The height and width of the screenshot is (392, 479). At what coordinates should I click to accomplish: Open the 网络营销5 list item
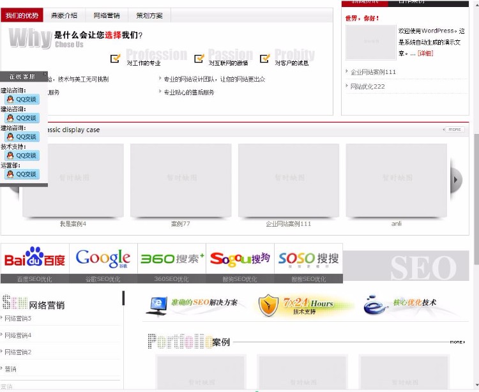coord(18,319)
